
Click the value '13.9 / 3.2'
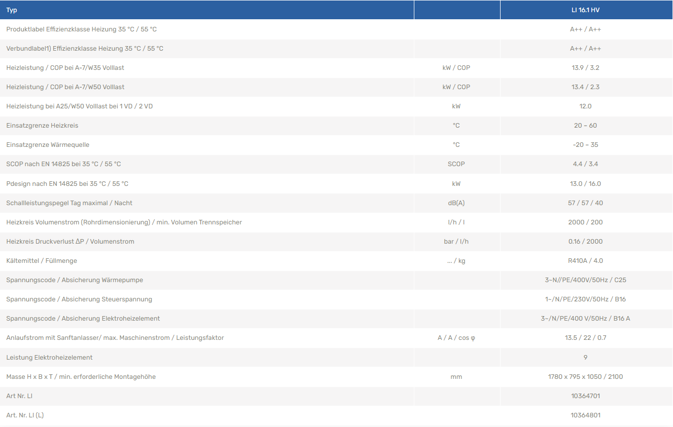(585, 68)
